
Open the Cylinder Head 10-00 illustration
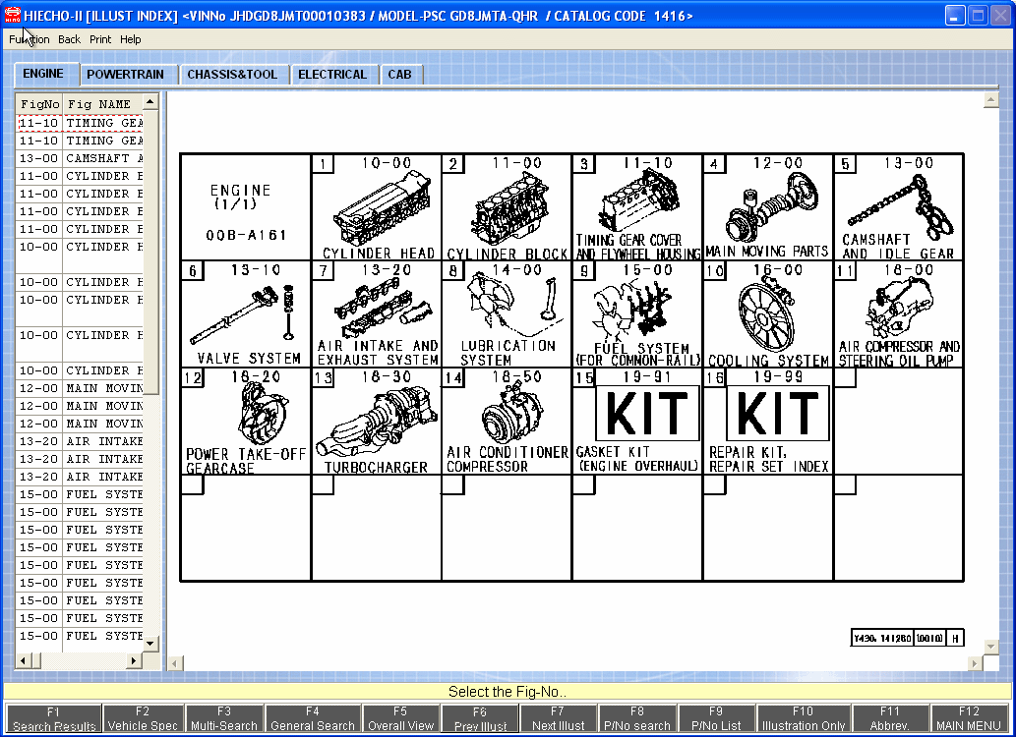(x=376, y=207)
